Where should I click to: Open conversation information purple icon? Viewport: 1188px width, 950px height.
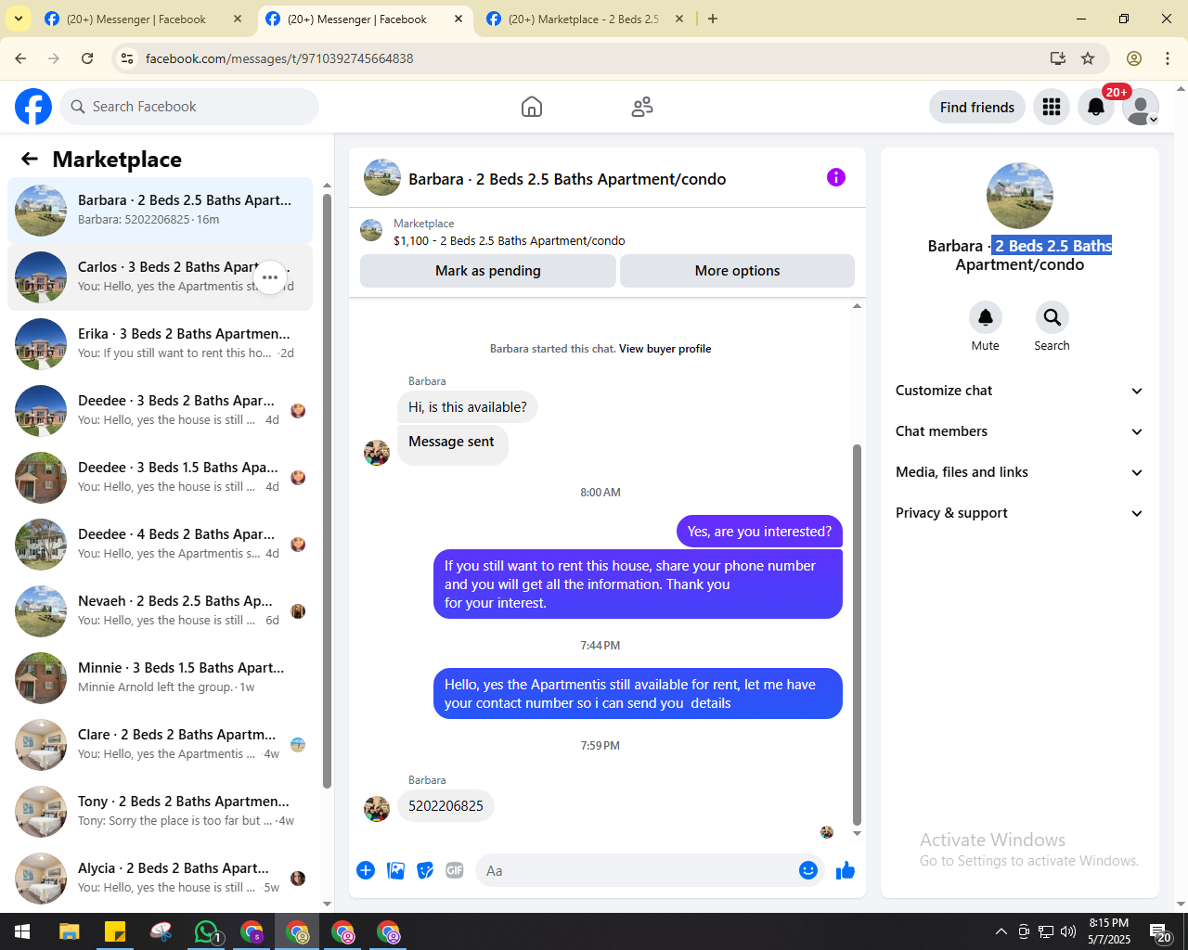[836, 177]
